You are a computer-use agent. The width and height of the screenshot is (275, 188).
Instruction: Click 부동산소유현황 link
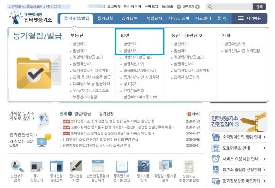click(x=85, y=97)
